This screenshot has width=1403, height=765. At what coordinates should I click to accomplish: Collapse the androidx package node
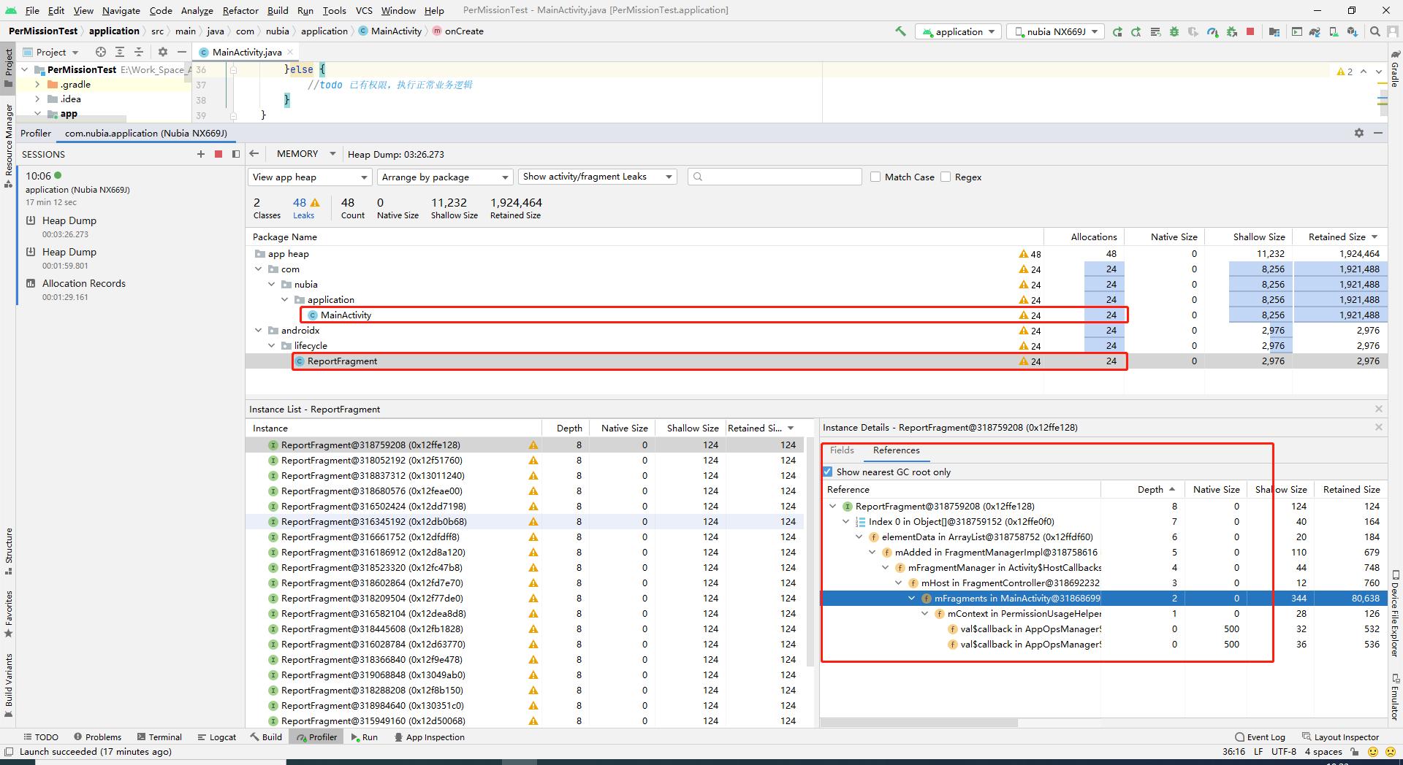coord(259,331)
